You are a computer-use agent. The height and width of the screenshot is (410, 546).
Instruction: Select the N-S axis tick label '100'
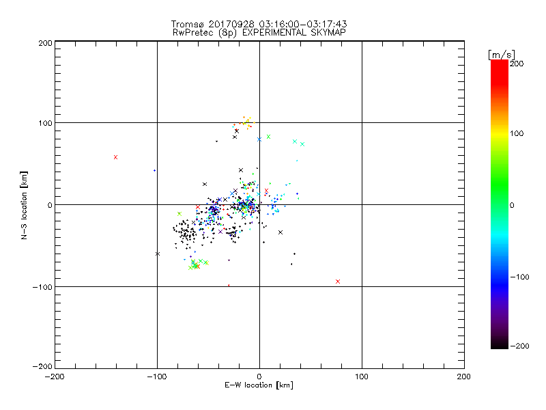[x=45, y=123]
